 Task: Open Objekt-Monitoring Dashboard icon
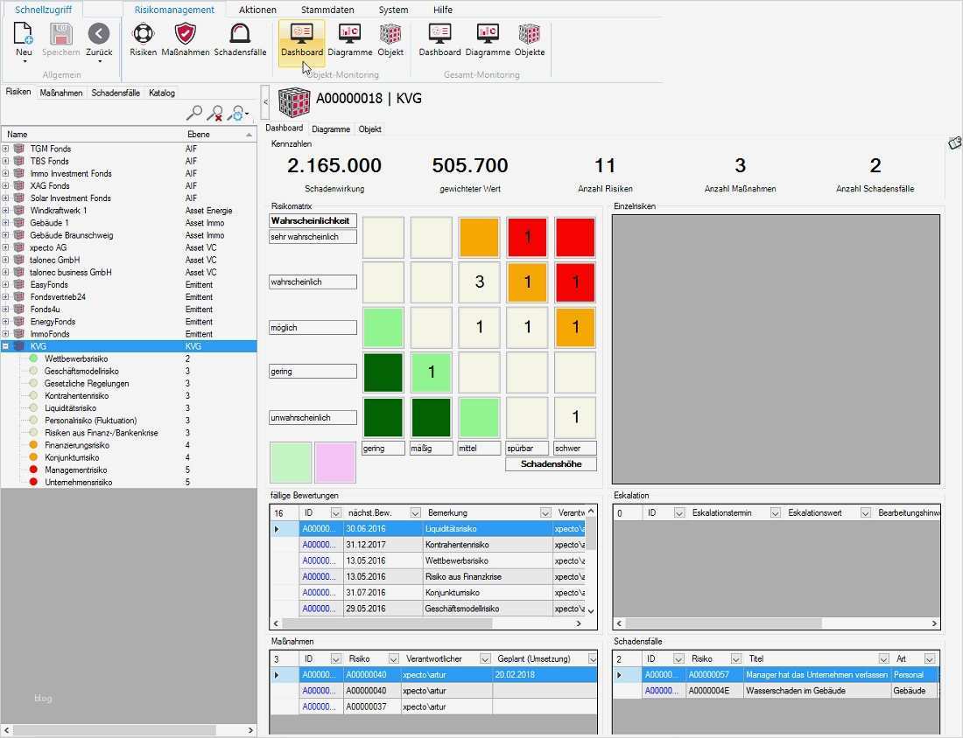(301, 34)
